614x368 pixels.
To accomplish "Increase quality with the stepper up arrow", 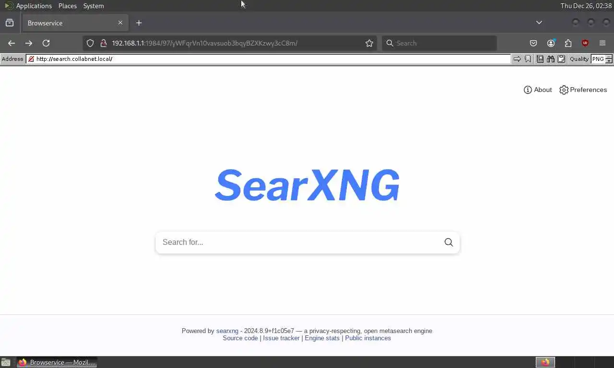I will 609,57.
